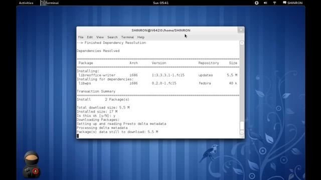Open the wireless network icon
The image size is (321, 180).
tap(274, 3)
